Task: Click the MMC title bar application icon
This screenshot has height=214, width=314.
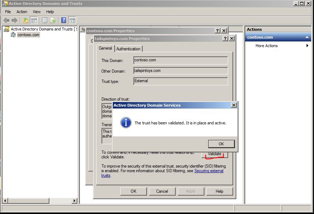Action: point(5,4)
